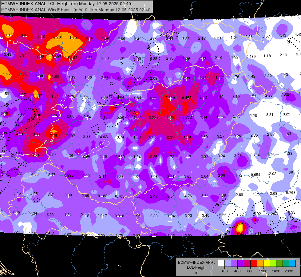Click the wind shear value 0.995
Image resolution: width=301 pixels, height=277 pixels.
point(69,175)
